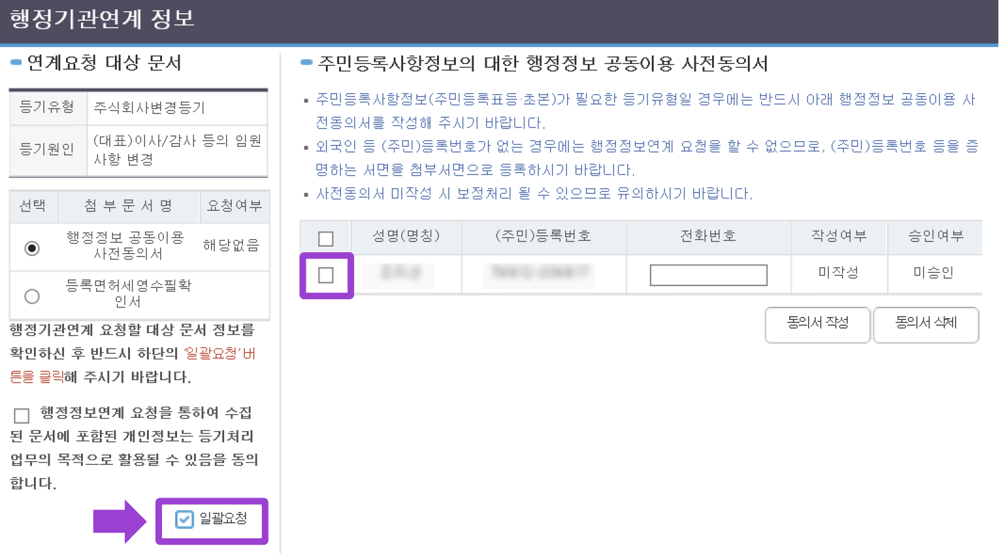Image resolution: width=999 pixels, height=554 pixels.
Task: Choose the 등록면허세영수필확인서 radio button
Action: coord(32,296)
